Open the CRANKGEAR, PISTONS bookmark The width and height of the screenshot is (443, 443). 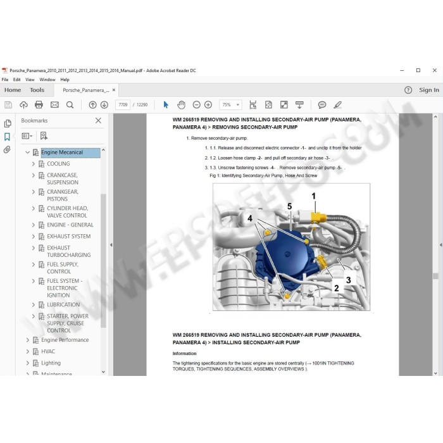click(63, 196)
